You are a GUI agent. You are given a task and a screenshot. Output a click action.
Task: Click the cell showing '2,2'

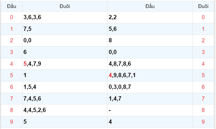coord(113,18)
